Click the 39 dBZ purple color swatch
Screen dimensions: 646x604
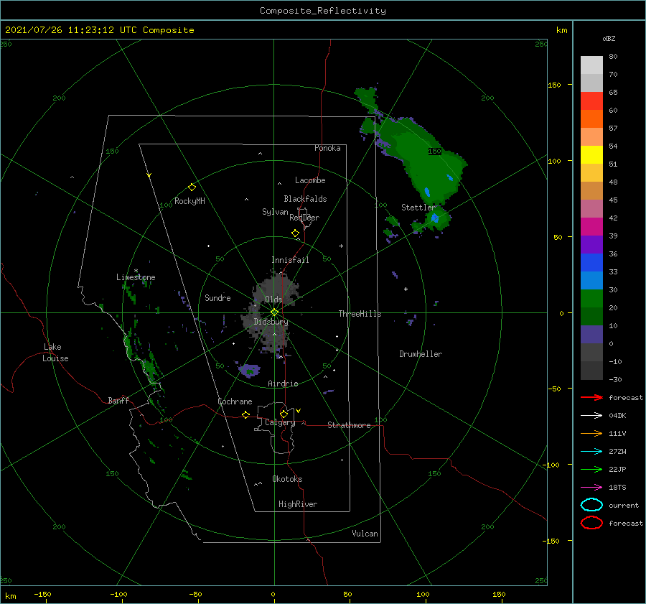591,244
